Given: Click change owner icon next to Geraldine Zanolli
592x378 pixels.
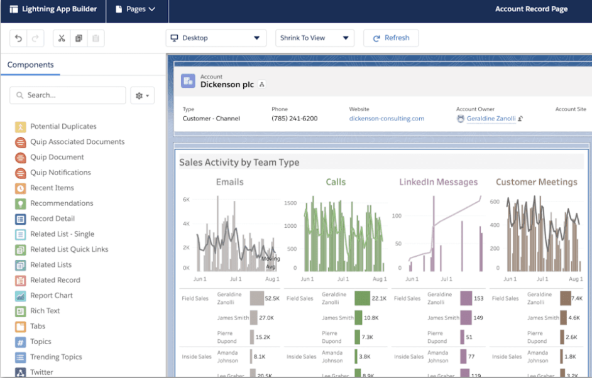Looking at the screenshot, I should coord(520,119).
